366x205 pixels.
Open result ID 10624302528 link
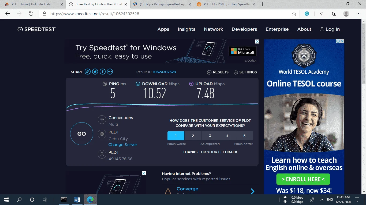(x=164, y=72)
